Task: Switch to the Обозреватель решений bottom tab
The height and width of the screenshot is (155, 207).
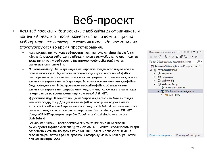Action: tap(162, 135)
